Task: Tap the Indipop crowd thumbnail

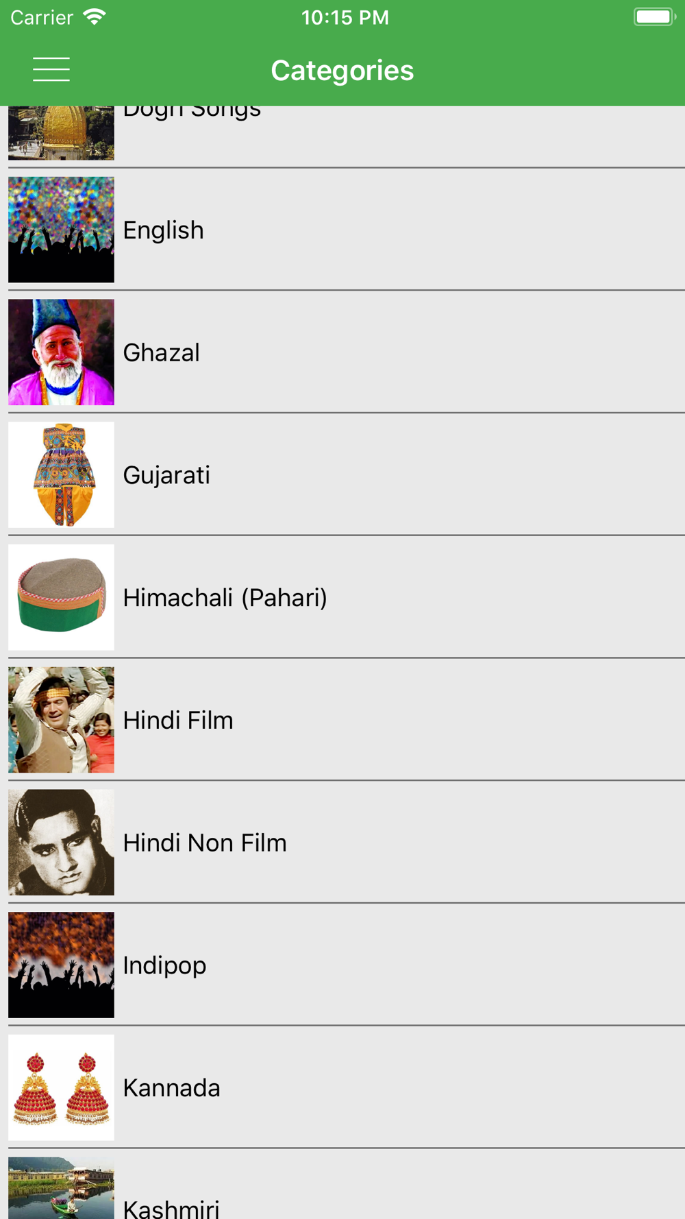Action: (61, 965)
